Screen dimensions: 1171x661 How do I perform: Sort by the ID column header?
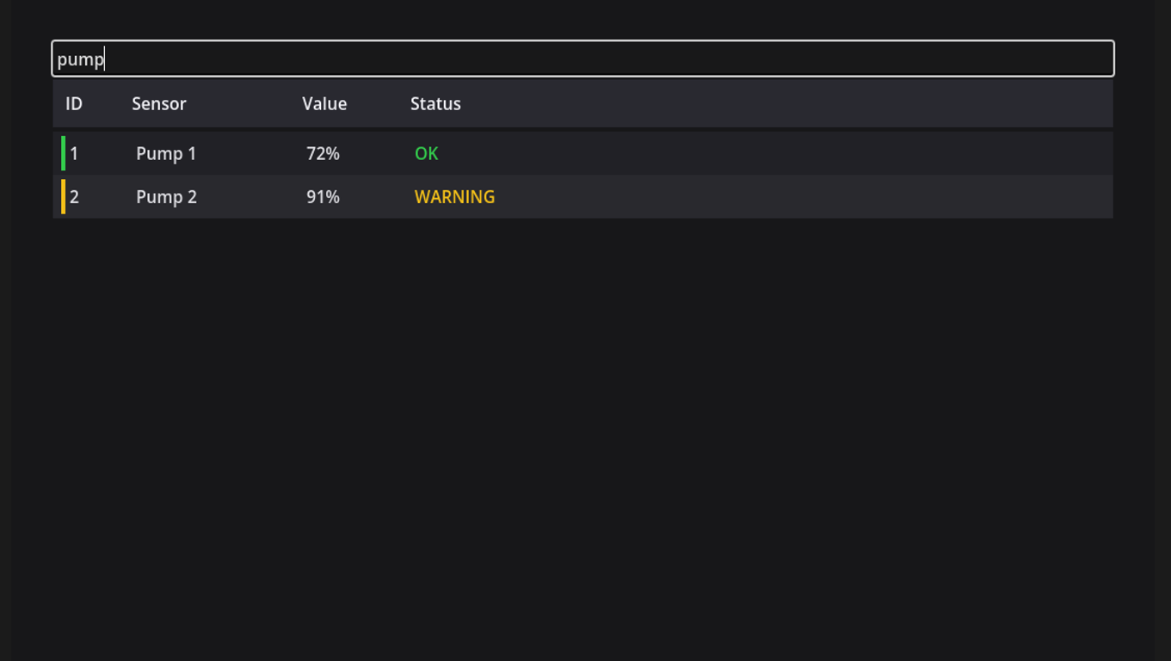click(74, 104)
